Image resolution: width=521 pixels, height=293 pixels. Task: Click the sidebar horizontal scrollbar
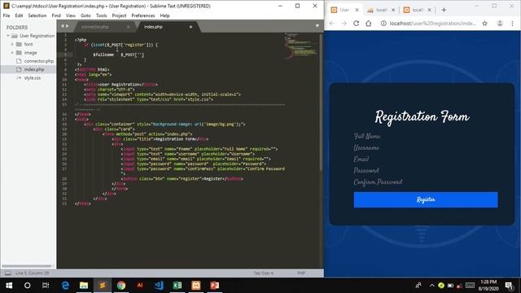point(27,266)
